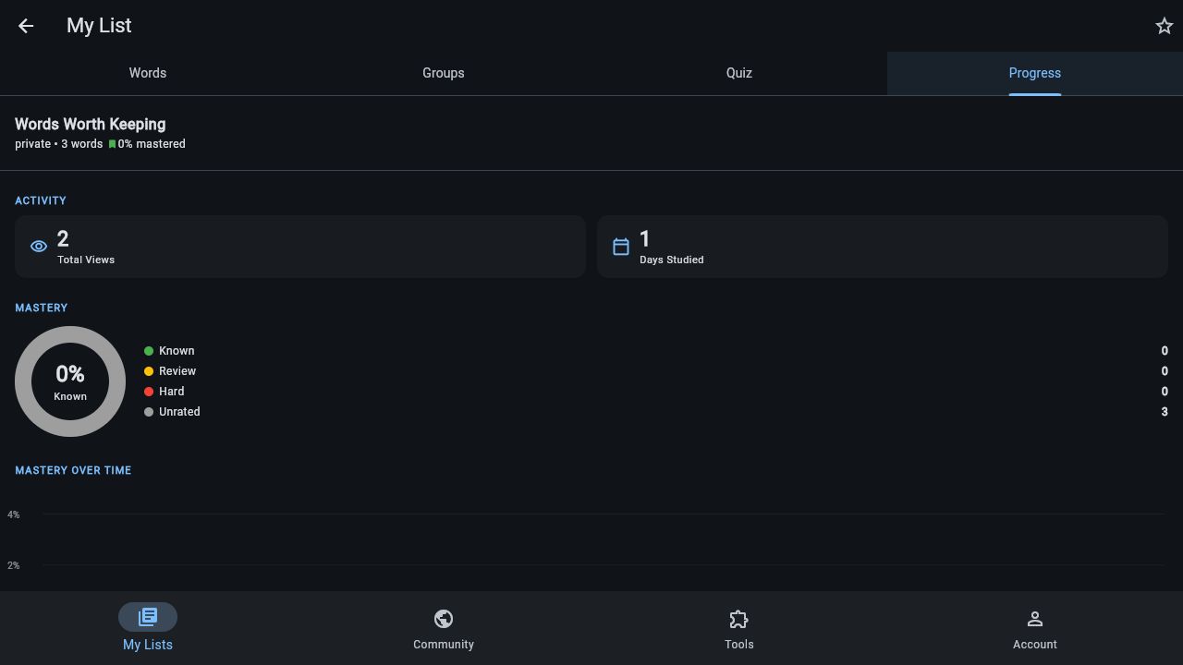The height and width of the screenshot is (665, 1183).
Task: Open My Lists in bottom navigation
Action: coord(148,628)
